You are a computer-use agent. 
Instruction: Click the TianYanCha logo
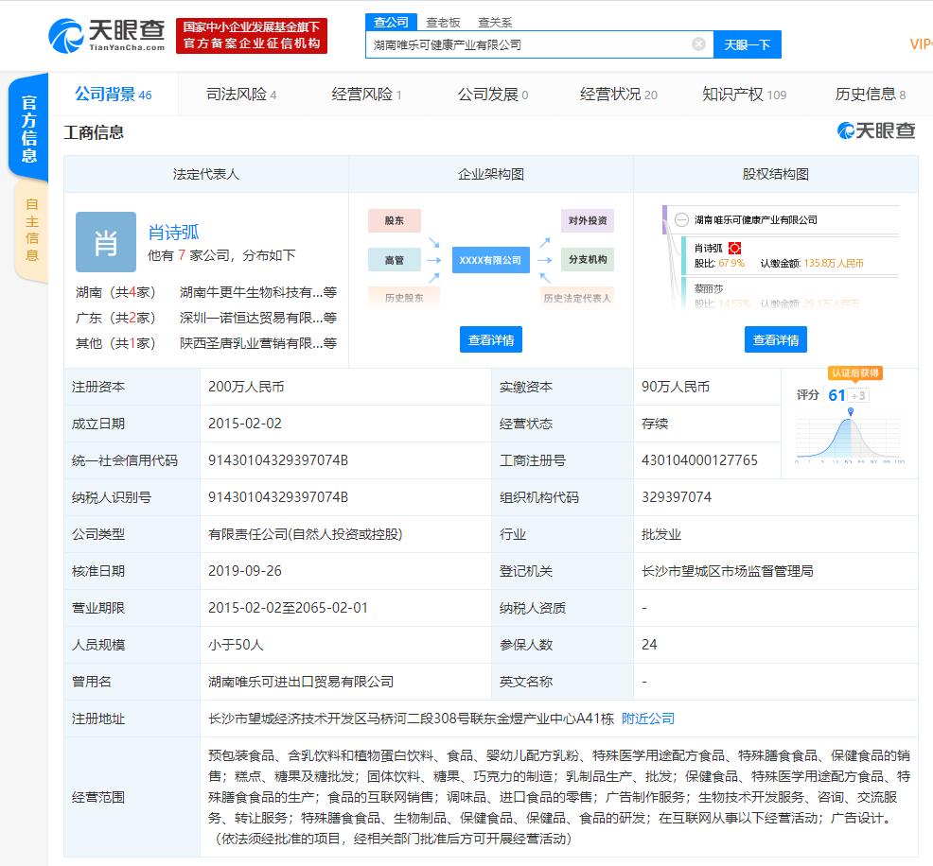point(107,35)
